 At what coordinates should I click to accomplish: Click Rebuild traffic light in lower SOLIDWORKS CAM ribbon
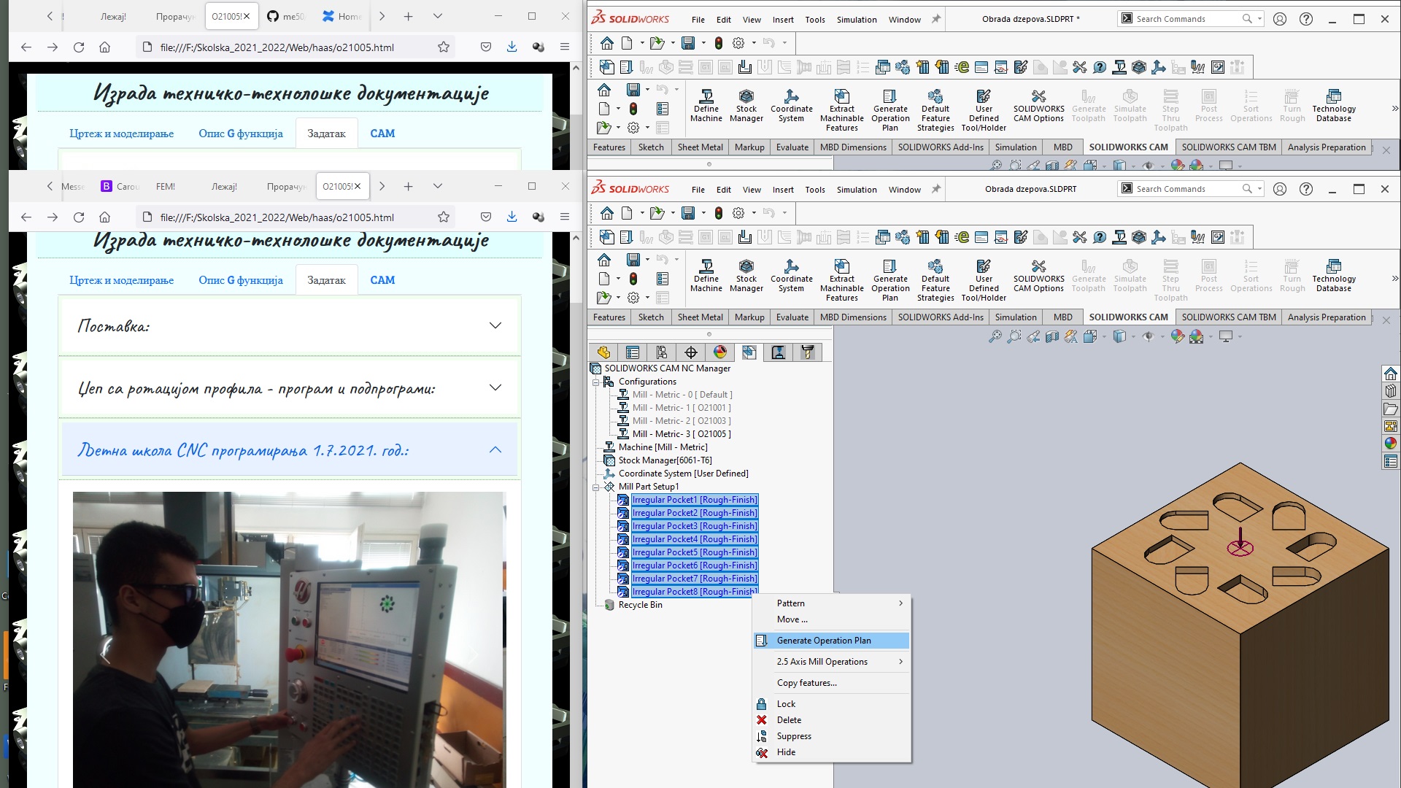pyautogui.click(x=633, y=279)
